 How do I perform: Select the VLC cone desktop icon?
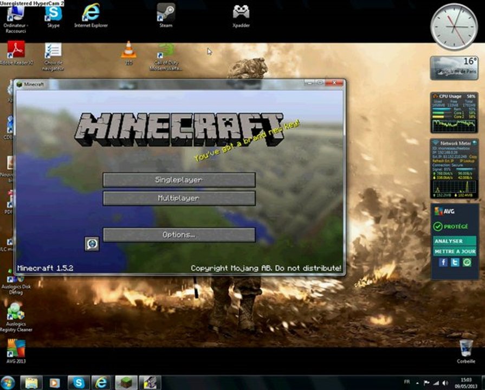(128, 53)
